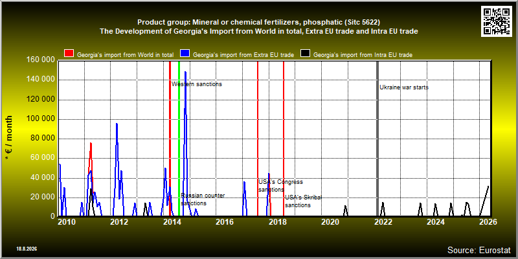Click the y-axis value 100 000
Screen dimensions: 518x259
point(41,119)
